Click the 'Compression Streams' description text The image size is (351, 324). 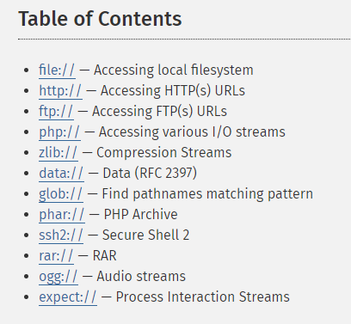click(x=163, y=153)
